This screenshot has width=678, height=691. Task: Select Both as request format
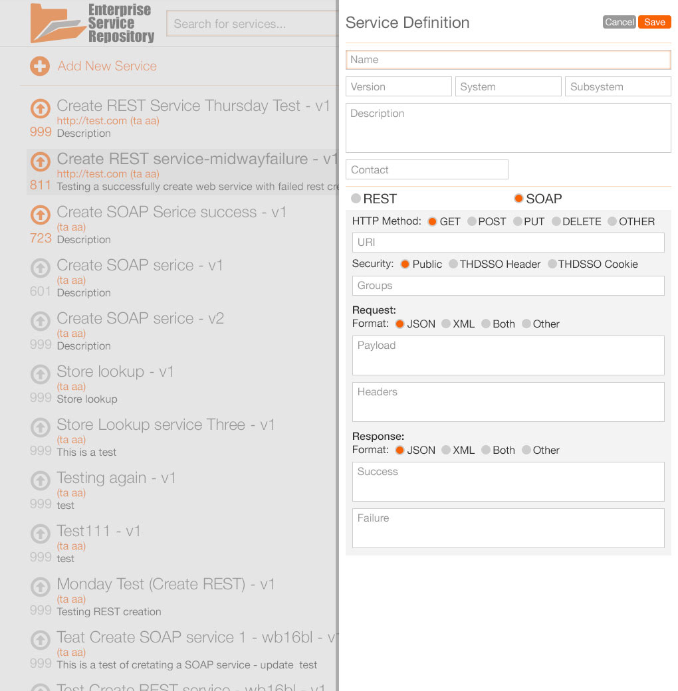(486, 324)
